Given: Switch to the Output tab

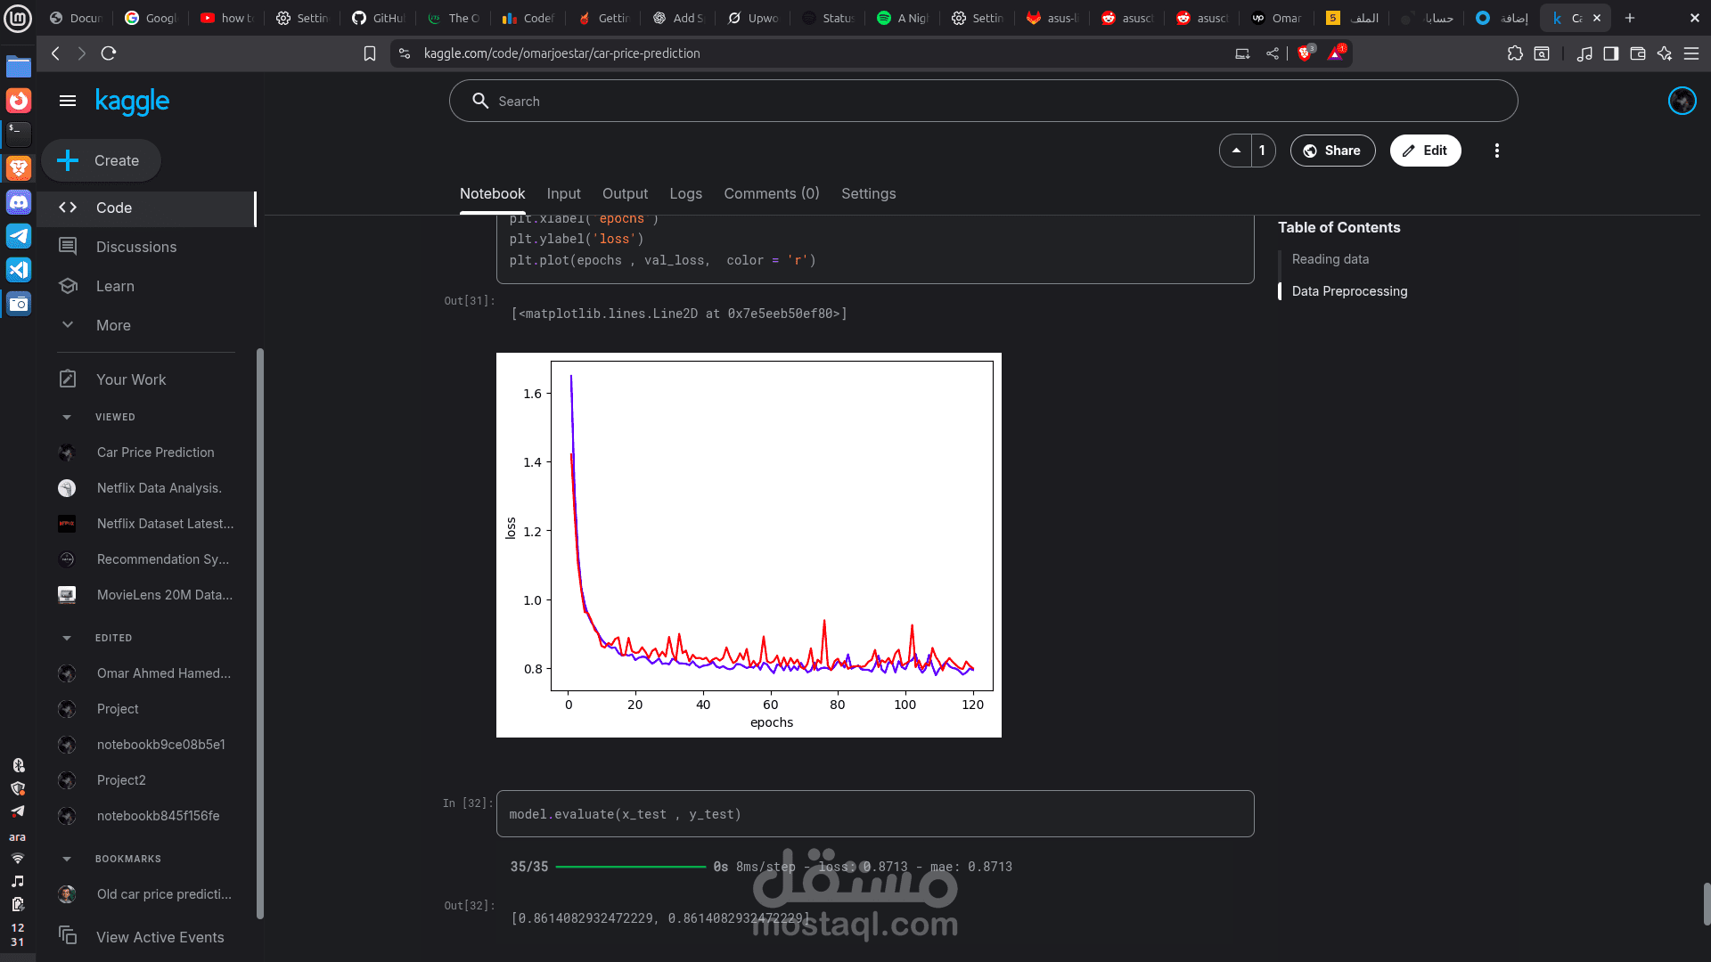Looking at the screenshot, I should (625, 193).
